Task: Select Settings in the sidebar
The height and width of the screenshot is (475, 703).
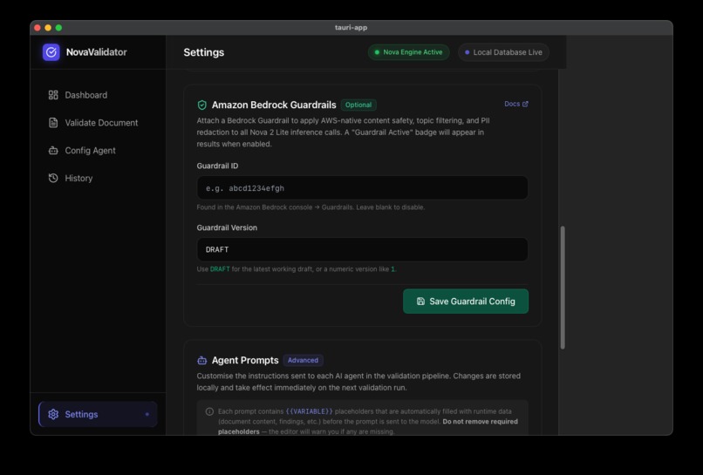Action: click(98, 414)
